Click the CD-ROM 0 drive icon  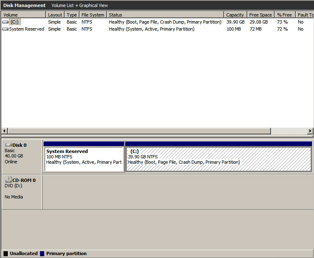click(x=9, y=180)
